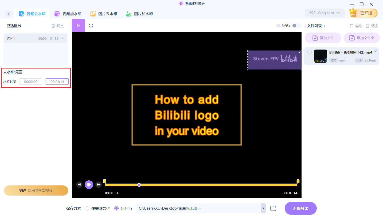Close the 简鹿水印助手 window
This screenshot has width=383, height=219.
[x=371, y=4]
